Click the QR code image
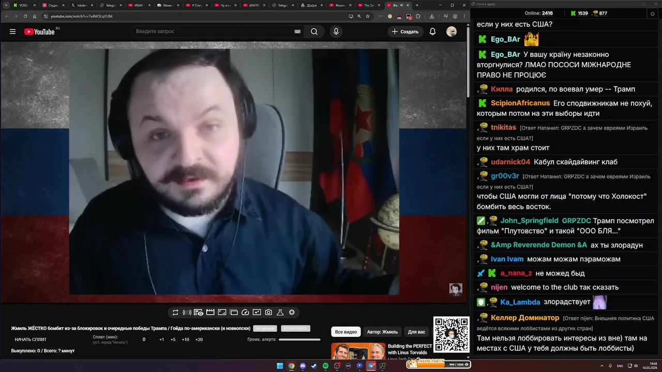The width and height of the screenshot is (662, 372). click(x=451, y=334)
